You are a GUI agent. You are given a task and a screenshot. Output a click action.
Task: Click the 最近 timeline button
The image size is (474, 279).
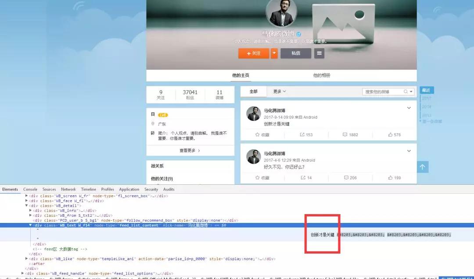point(427,90)
